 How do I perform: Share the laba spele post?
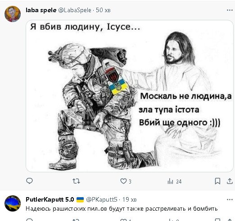coord(230,181)
